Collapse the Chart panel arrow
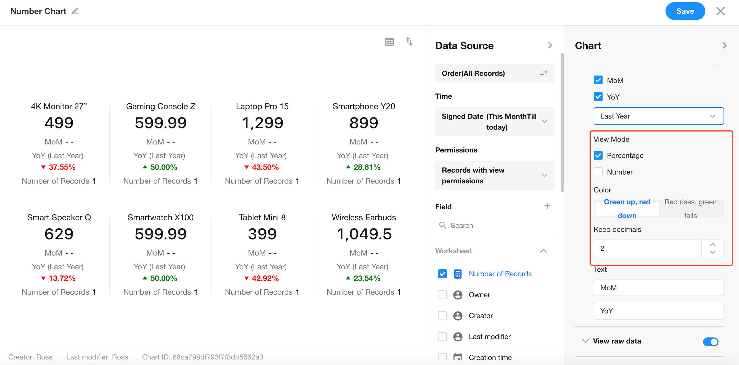This screenshot has width=739, height=365. (724, 45)
